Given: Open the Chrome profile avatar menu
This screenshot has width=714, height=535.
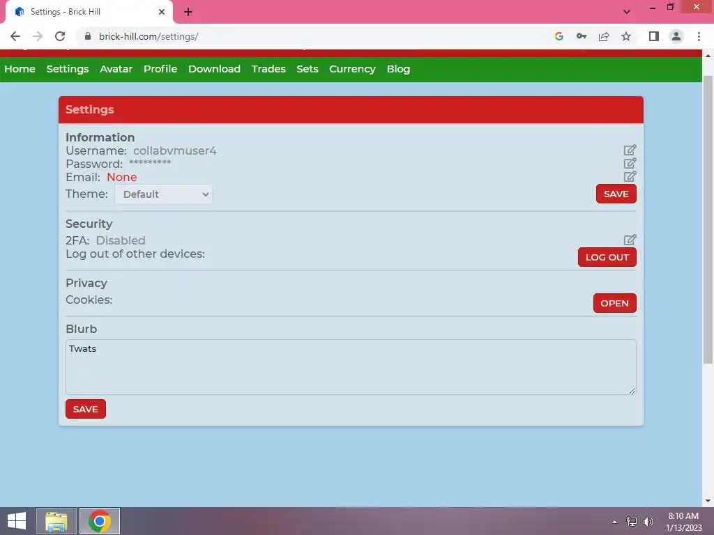Looking at the screenshot, I should click(676, 36).
